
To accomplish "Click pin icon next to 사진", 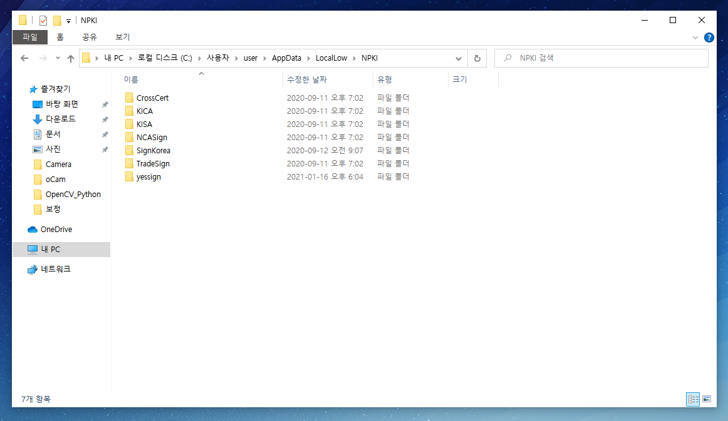I will [105, 150].
